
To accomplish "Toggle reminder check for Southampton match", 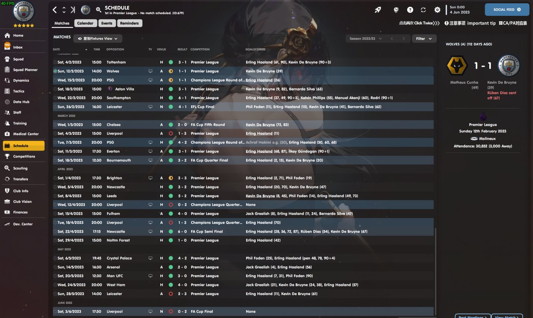I will coord(55,98).
